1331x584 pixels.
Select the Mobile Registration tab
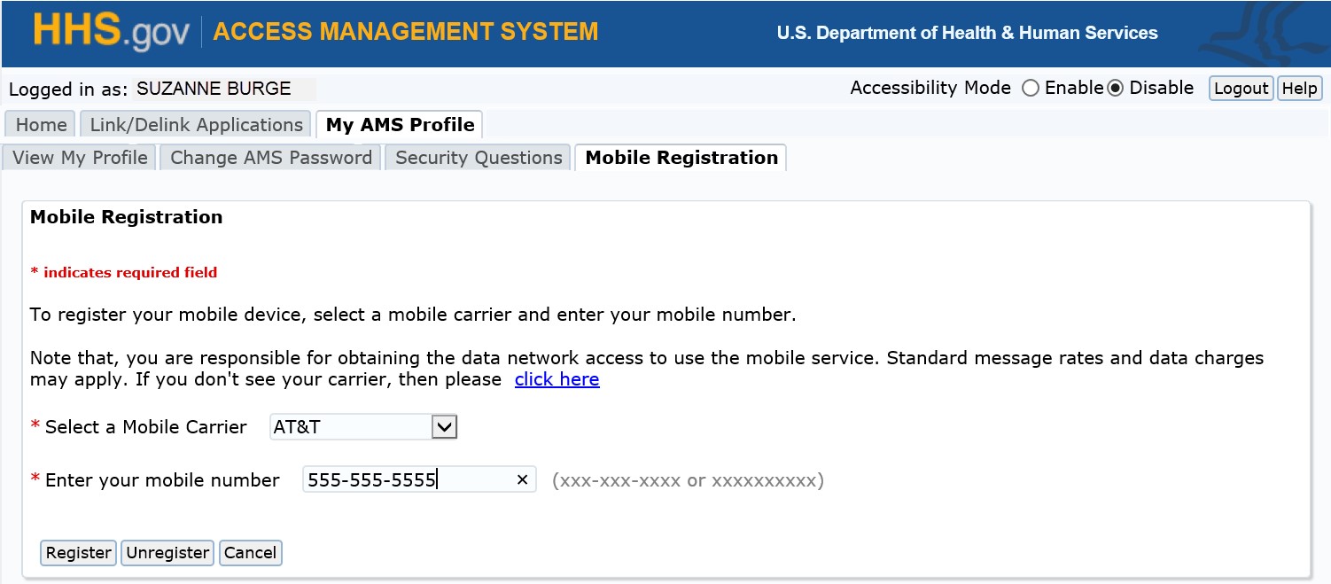pos(680,157)
